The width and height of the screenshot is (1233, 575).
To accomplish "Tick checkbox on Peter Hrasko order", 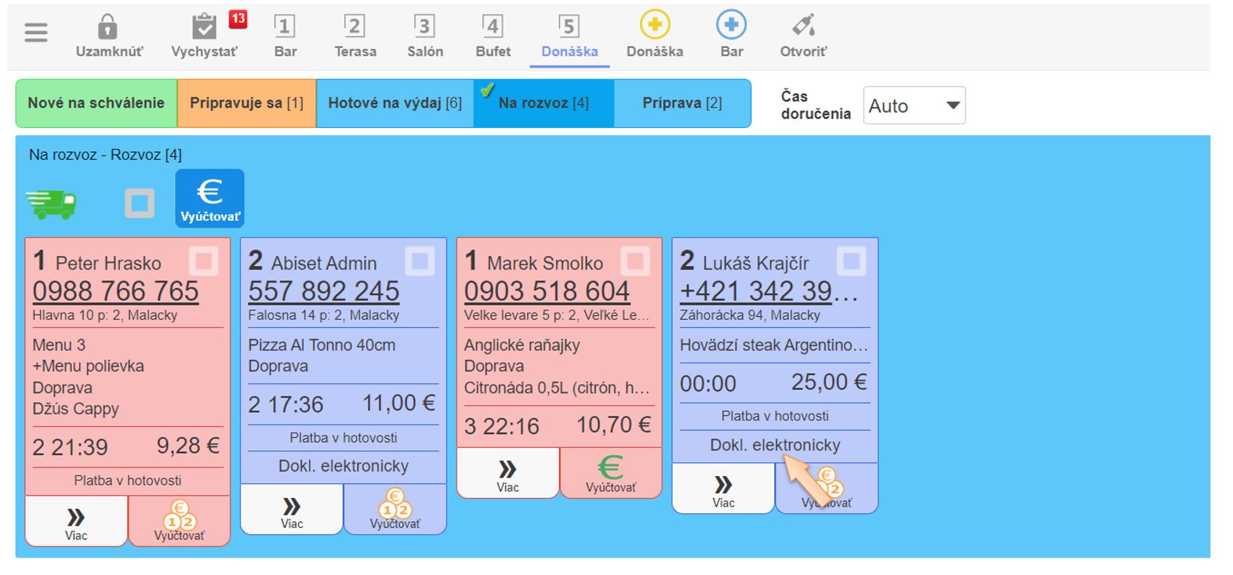I will coord(204,261).
